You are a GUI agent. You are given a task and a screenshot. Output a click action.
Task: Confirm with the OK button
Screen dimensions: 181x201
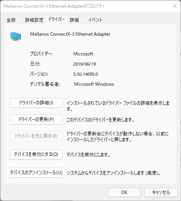point(124,192)
